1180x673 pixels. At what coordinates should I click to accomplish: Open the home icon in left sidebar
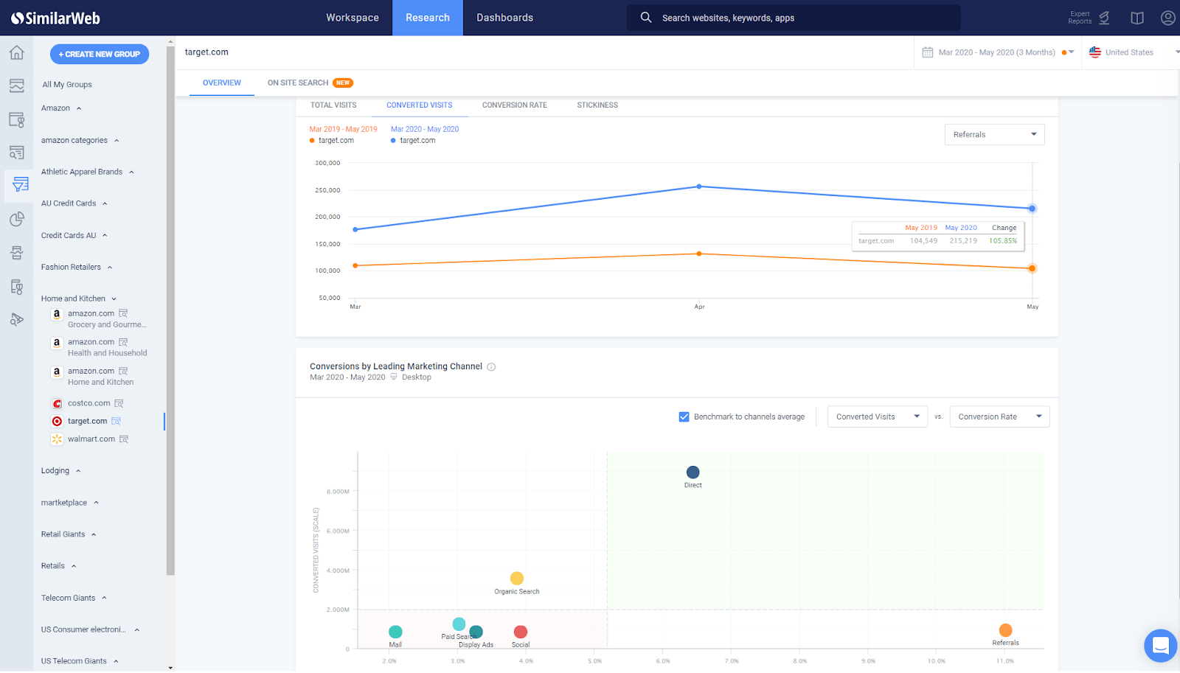pyautogui.click(x=17, y=52)
